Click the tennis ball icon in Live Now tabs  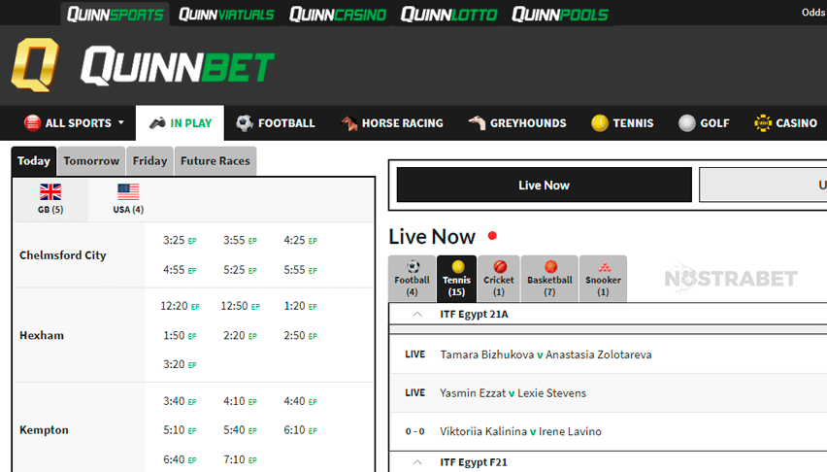(x=457, y=266)
